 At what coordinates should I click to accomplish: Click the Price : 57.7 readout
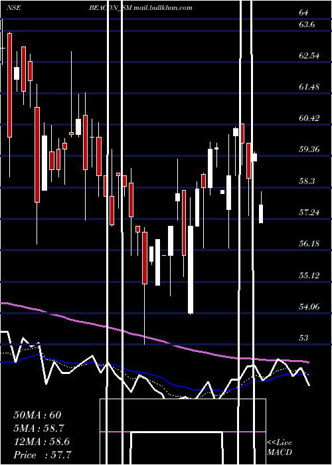42,455
